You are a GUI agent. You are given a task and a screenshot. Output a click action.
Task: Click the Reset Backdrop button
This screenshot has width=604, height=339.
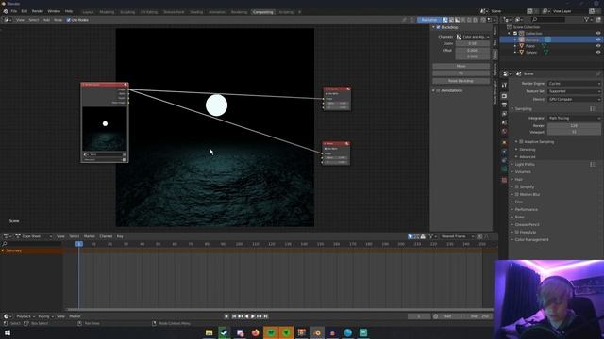[x=461, y=81]
